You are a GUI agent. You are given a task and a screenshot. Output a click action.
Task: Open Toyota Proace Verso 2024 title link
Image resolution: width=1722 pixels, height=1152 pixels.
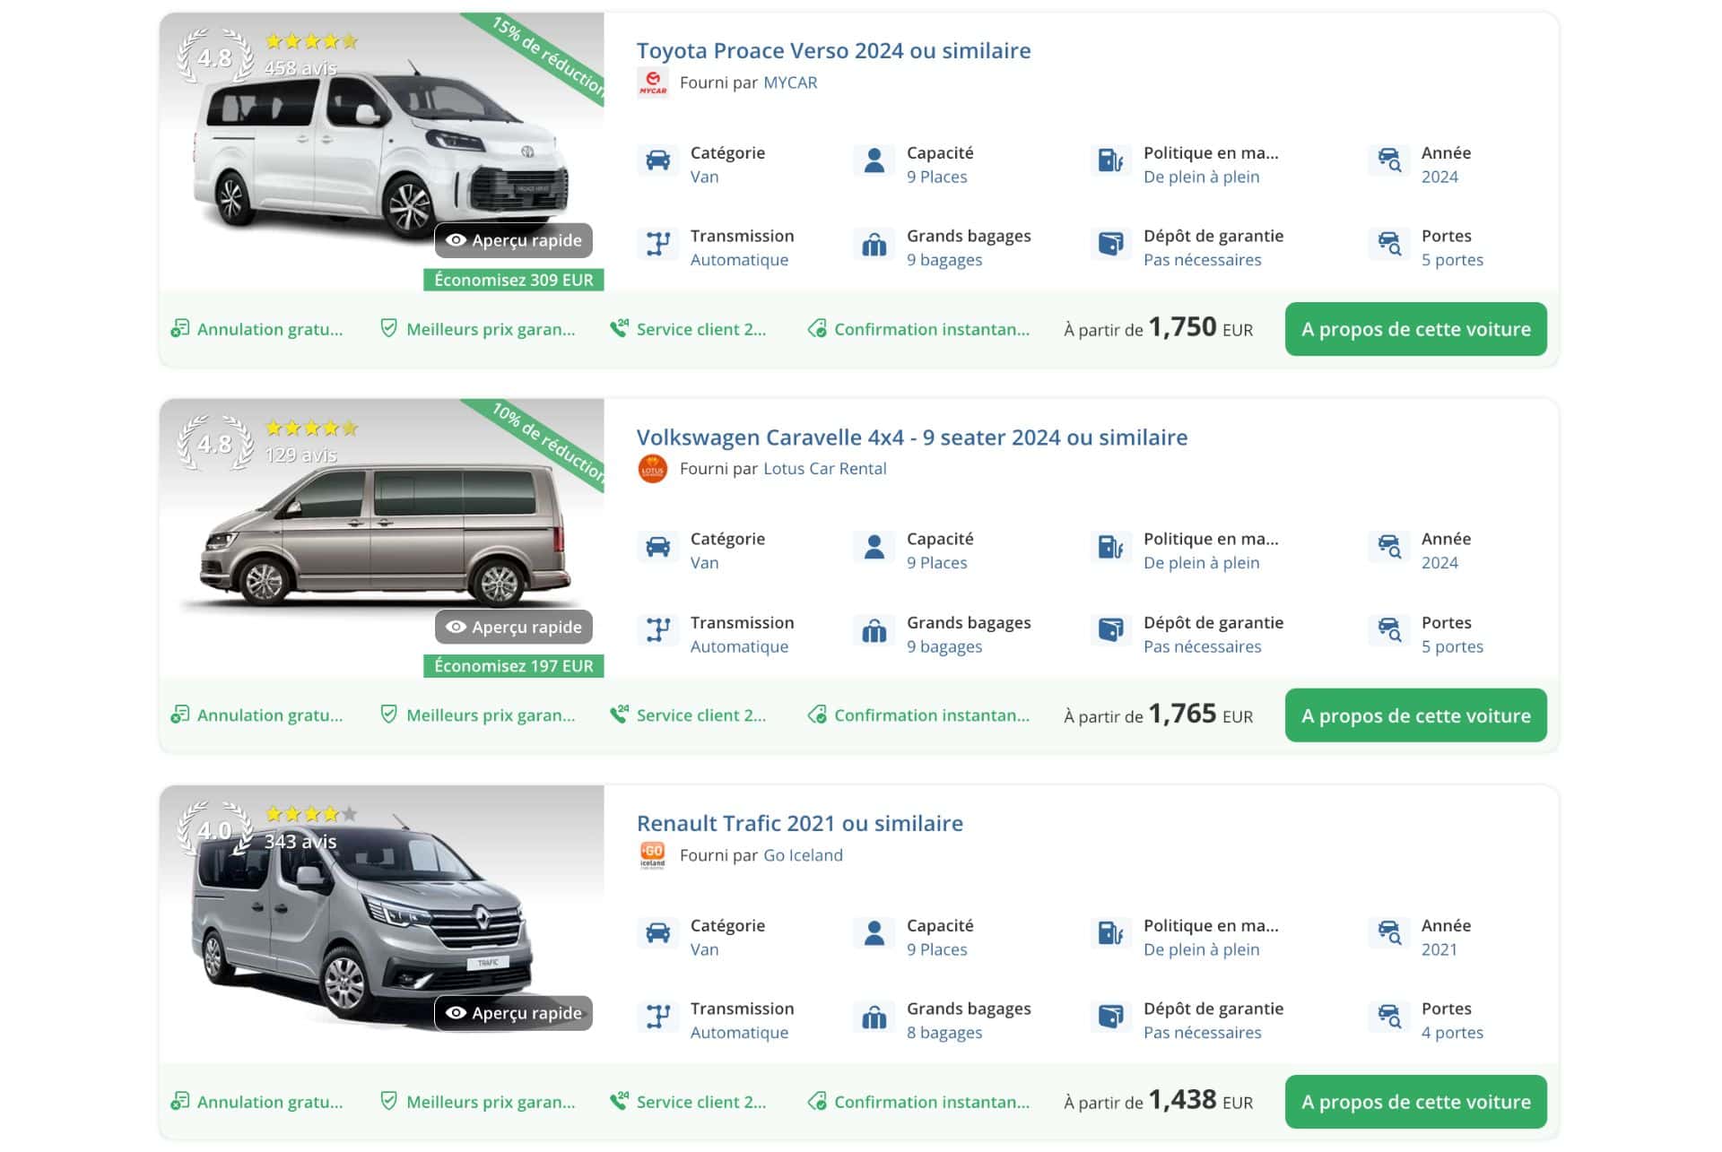(833, 51)
